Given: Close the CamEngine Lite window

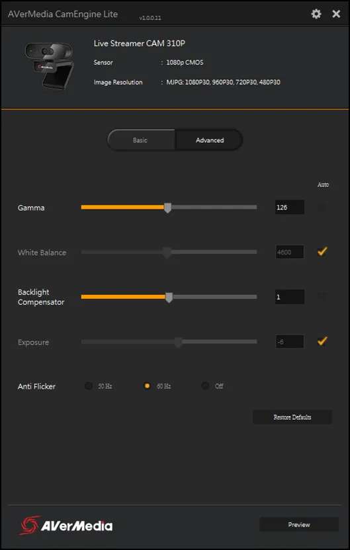Looking at the screenshot, I should point(336,14).
